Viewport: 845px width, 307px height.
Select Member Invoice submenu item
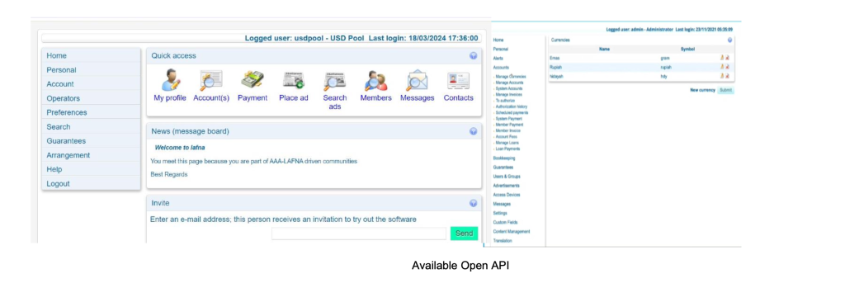[507, 130]
